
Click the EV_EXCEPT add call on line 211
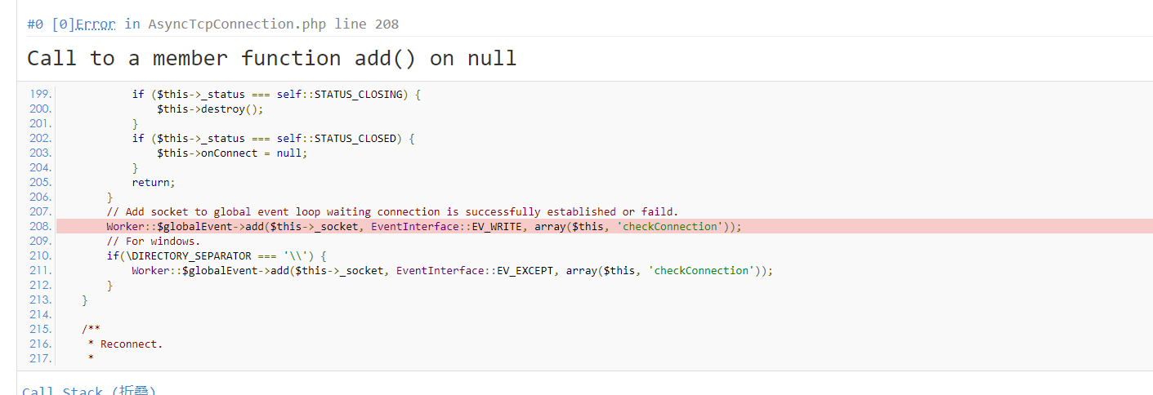tap(452, 270)
